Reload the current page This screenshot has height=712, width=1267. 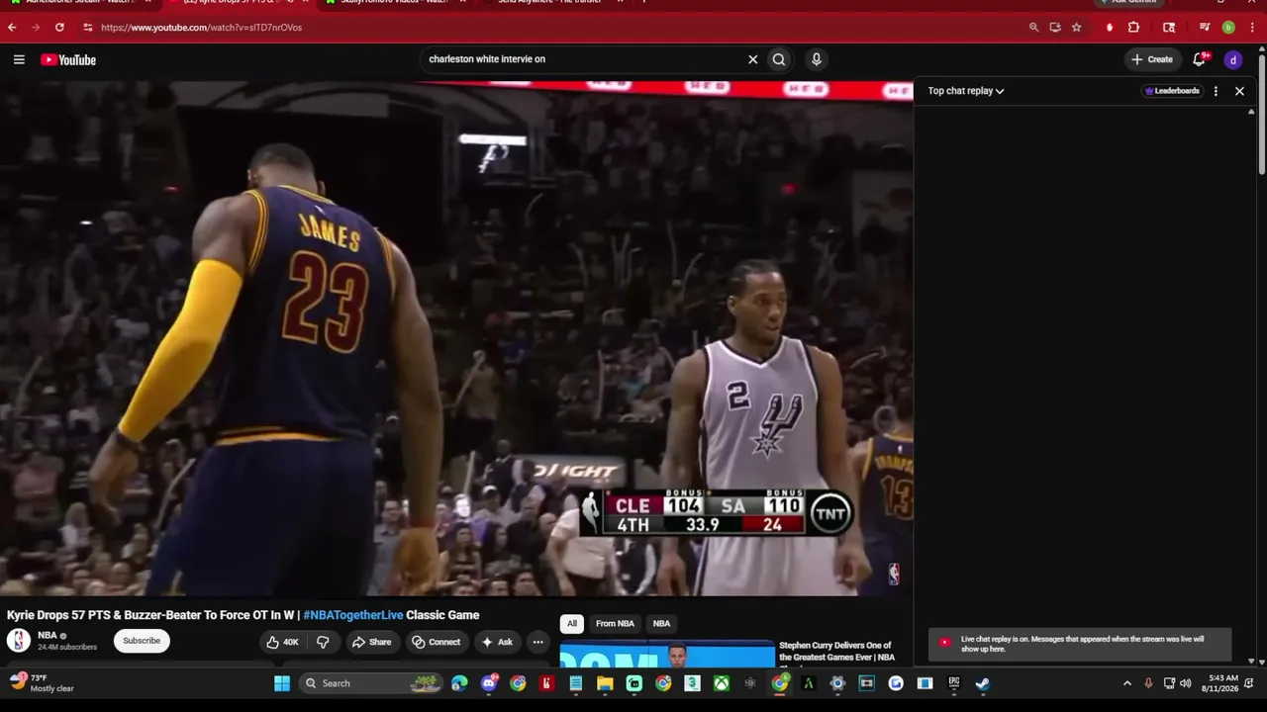pyautogui.click(x=59, y=28)
